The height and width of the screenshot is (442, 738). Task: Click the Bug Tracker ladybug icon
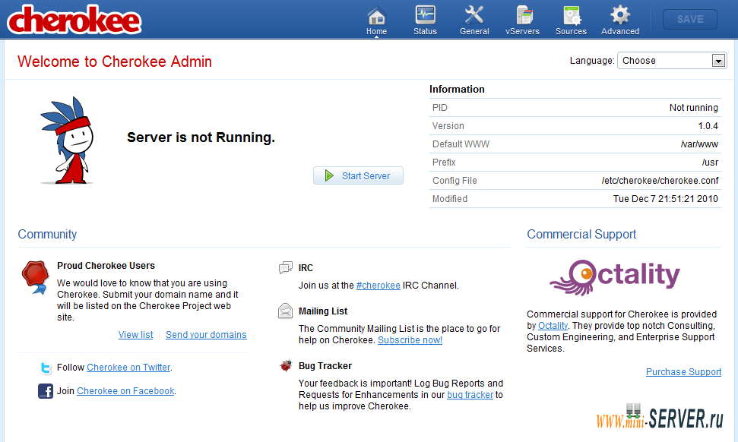pyautogui.click(x=286, y=365)
